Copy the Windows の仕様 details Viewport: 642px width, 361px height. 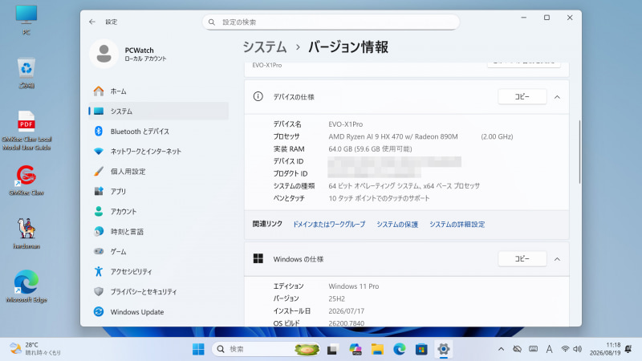coord(522,258)
